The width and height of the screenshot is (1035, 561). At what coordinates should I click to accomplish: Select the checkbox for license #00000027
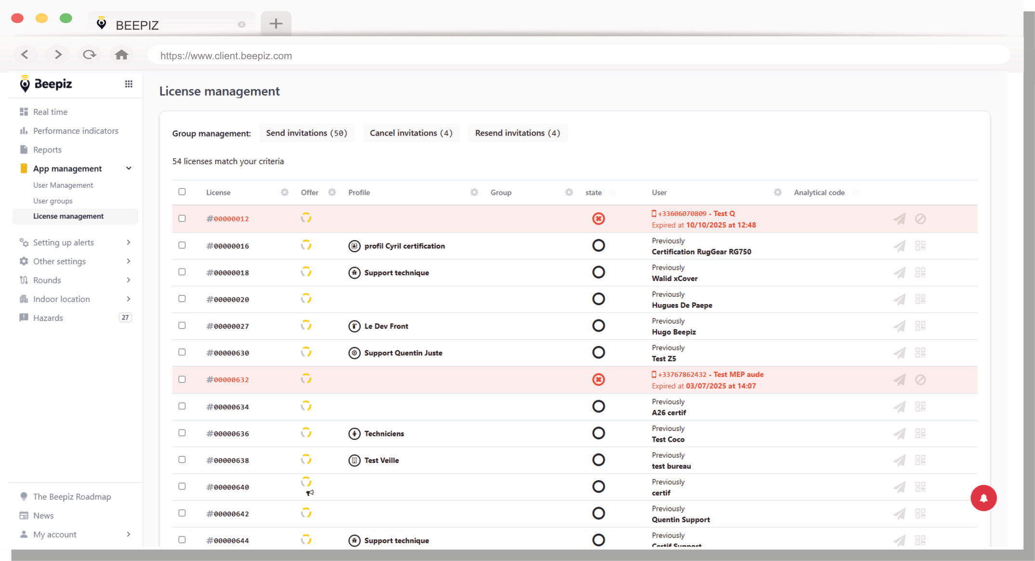click(x=182, y=326)
